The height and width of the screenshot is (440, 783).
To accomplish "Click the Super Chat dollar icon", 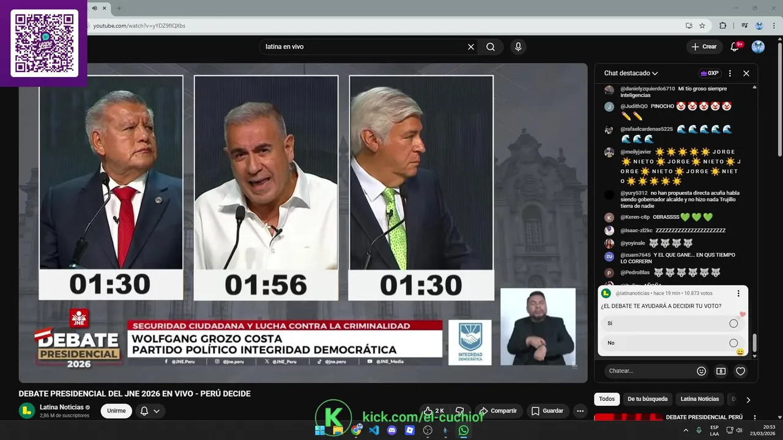I will point(721,371).
